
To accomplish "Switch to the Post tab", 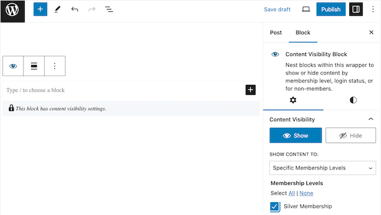I will [276, 32].
